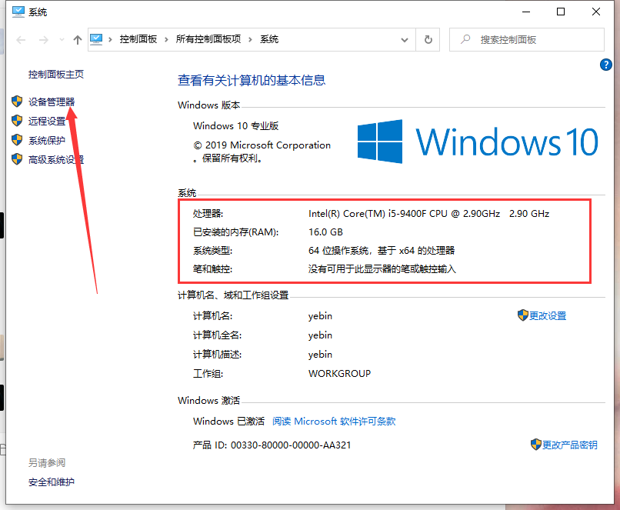620x510 pixels.
Task: Open 高级系统设置 link
Action: 55,160
